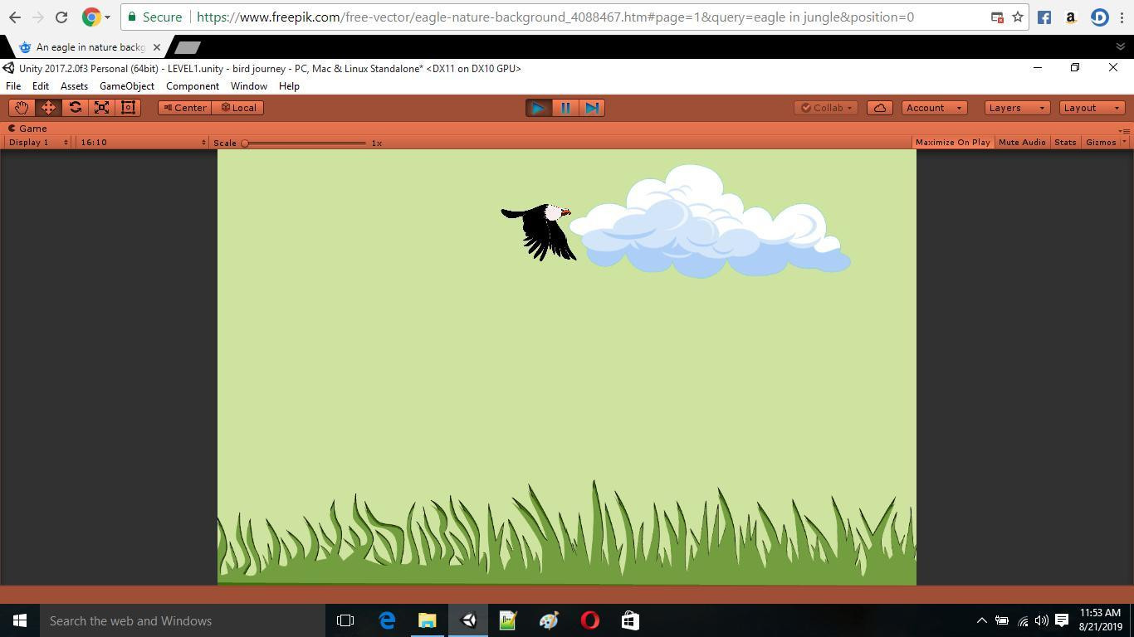This screenshot has width=1134, height=637.
Task: Open Unity cloud services
Action: point(879,108)
